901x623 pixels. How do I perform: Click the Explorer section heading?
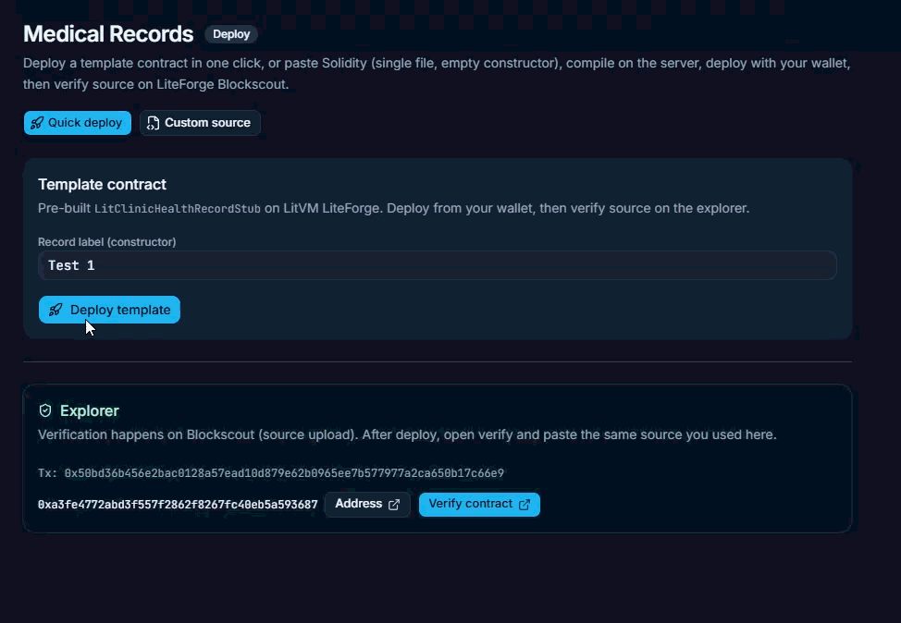(90, 410)
